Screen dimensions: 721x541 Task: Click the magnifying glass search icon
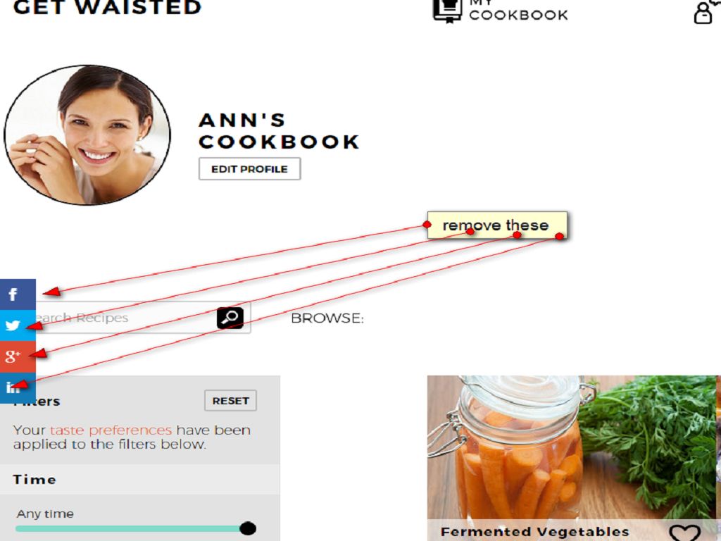click(230, 318)
